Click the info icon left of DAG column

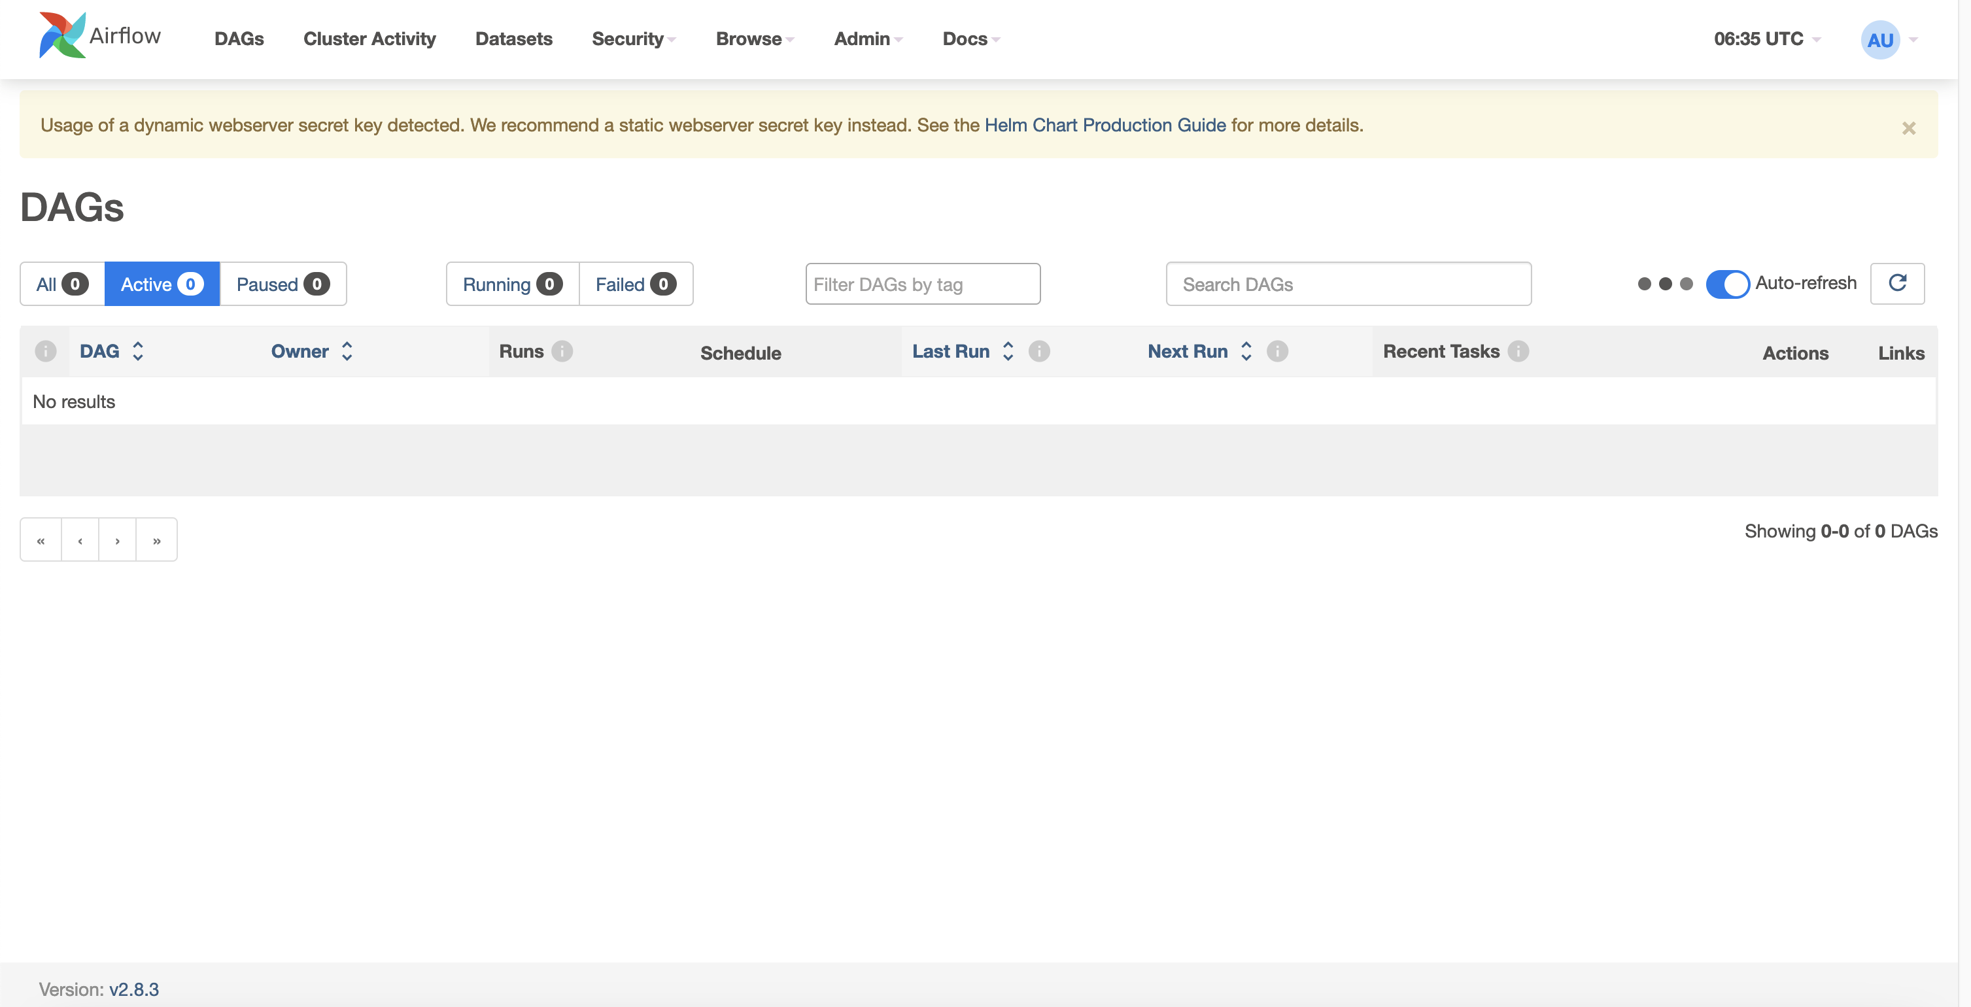[45, 351]
